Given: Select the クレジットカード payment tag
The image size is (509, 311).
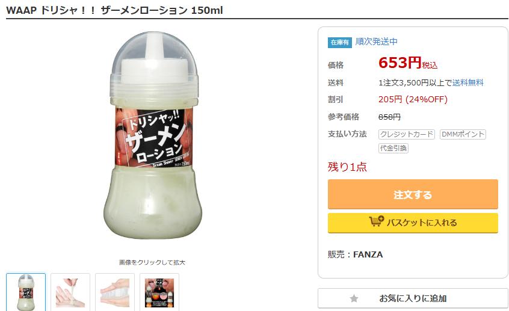Looking at the screenshot, I should [406, 134].
